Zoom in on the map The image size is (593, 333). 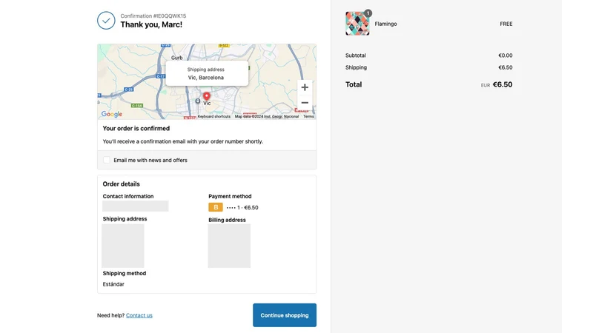click(x=305, y=87)
